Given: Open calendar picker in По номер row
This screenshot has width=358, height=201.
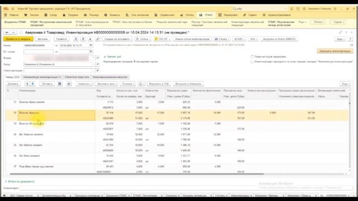Looking at the screenshot, I should 91,52.
